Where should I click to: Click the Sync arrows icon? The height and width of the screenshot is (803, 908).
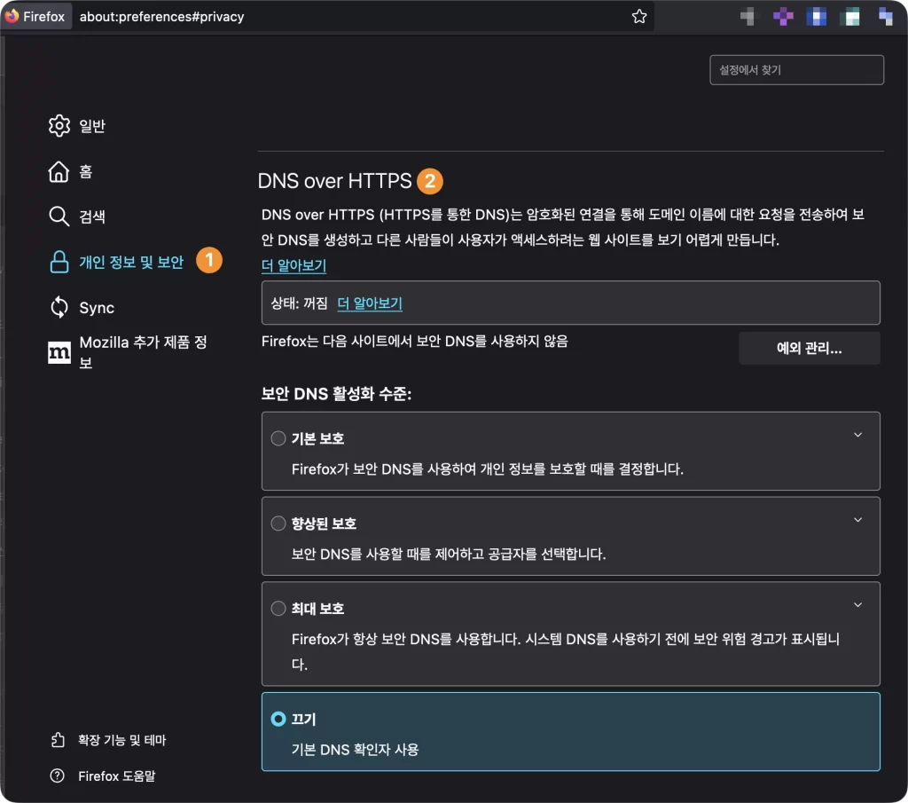[x=59, y=307]
